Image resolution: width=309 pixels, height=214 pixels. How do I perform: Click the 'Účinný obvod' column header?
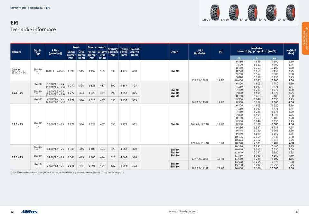coord(124,52)
